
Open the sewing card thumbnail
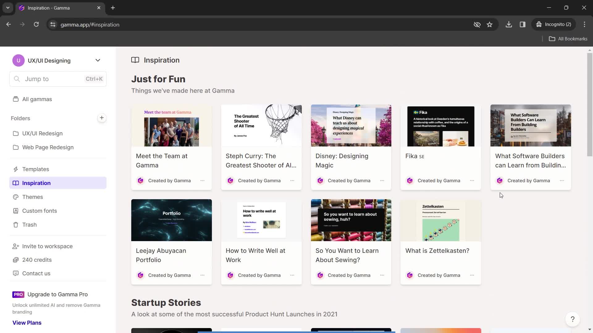tap(351, 220)
